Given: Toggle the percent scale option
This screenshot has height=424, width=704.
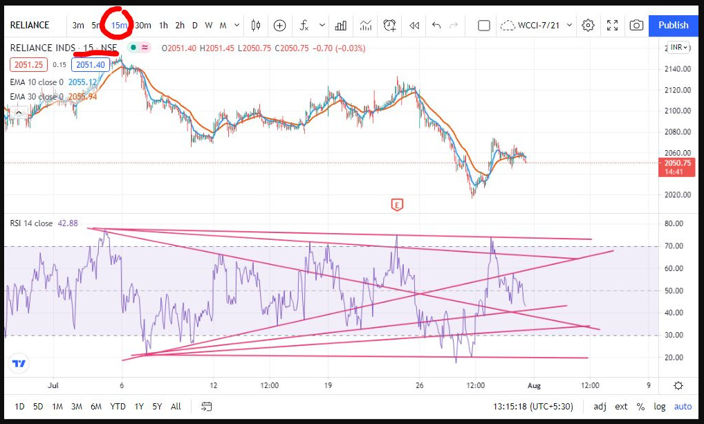Looking at the screenshot, I should (640, 406).
